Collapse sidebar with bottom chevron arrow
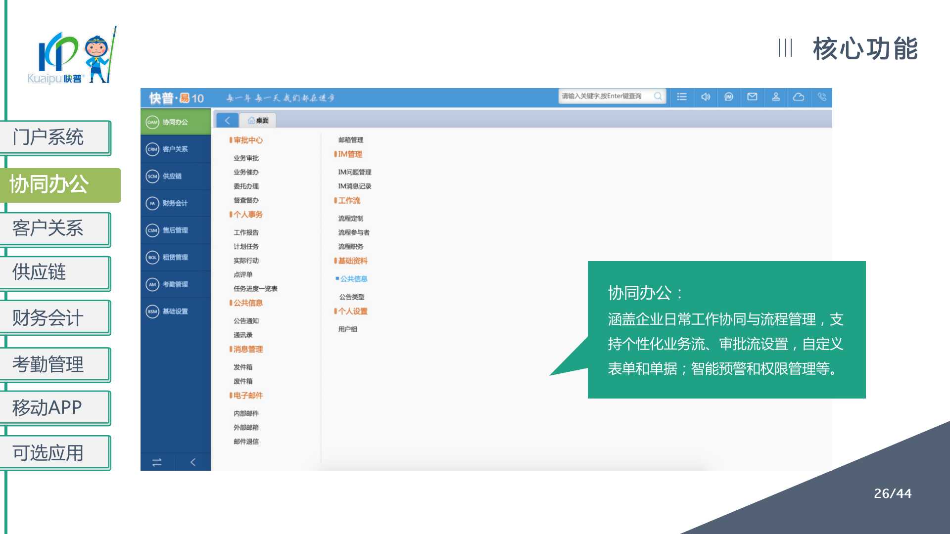The width and height of the screenshot is (950, 534). click(193, 462)
